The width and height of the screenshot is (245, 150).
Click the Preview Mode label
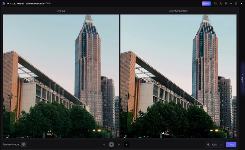11,145
